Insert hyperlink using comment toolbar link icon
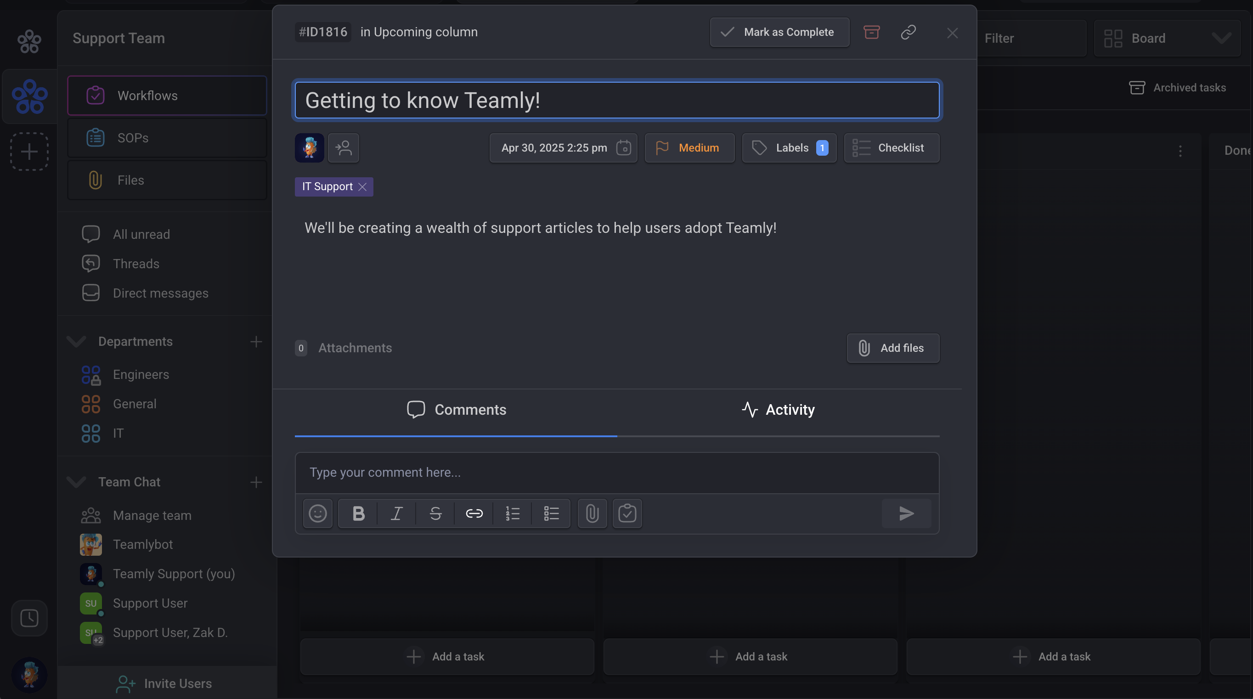Image resolution: width=1253 pixels, height=699 pixels. pyautogui.click(x=474, y=513)
